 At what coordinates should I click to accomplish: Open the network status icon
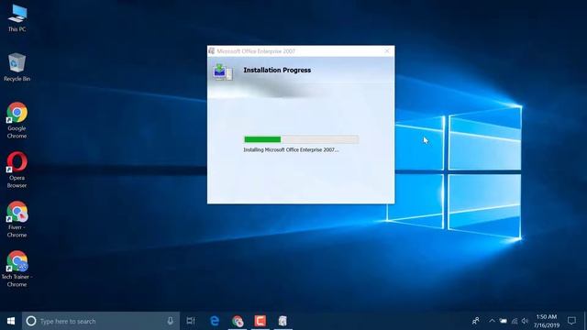[515, 321]
